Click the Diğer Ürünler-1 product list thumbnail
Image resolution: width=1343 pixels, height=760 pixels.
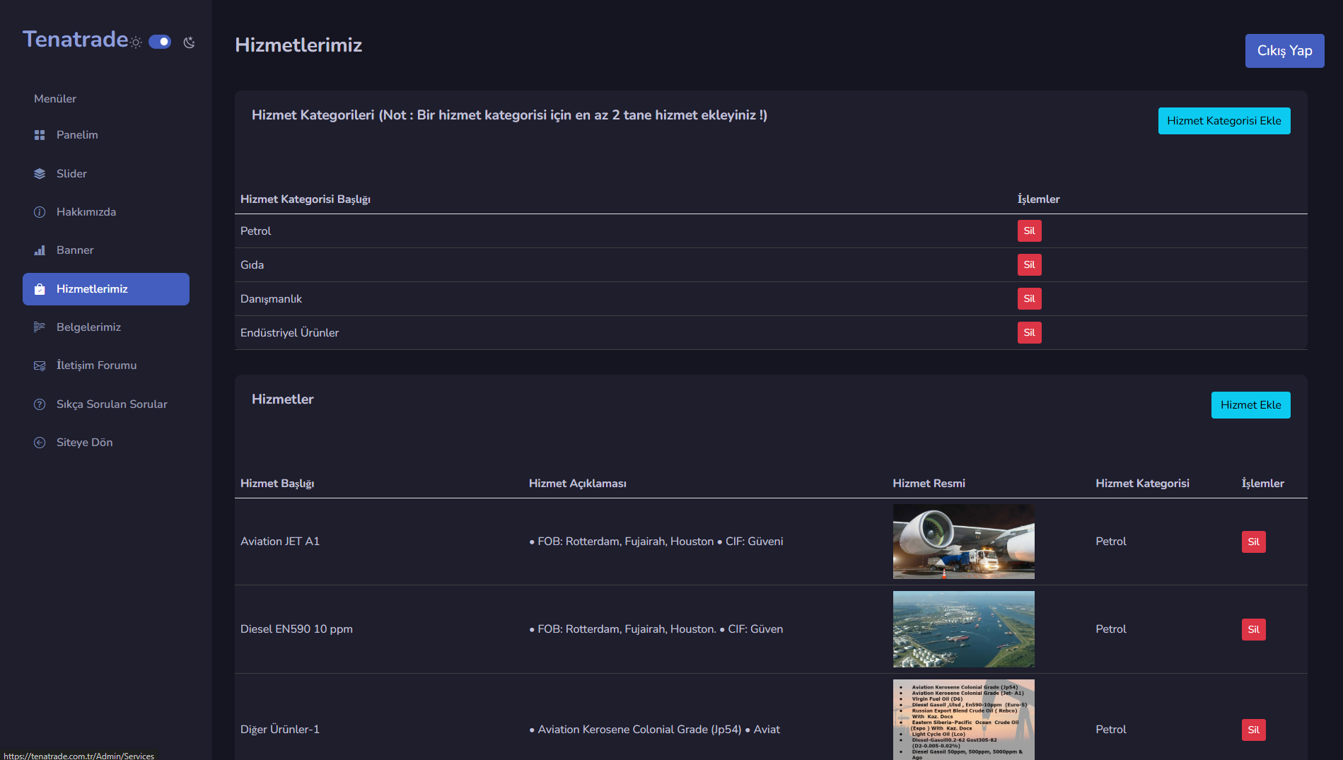tap(963, 720)
